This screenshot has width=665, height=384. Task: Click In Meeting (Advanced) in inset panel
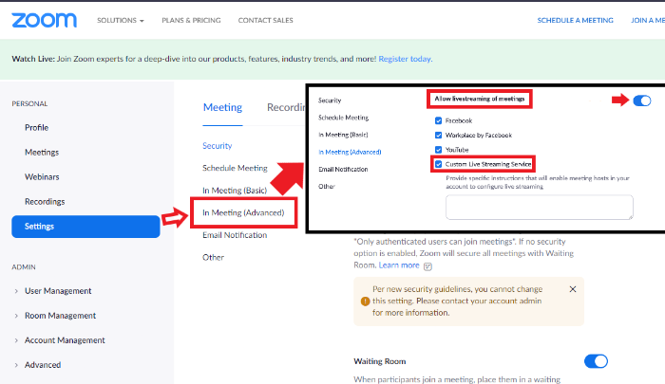pyautogui.click(x=350, y=152)
